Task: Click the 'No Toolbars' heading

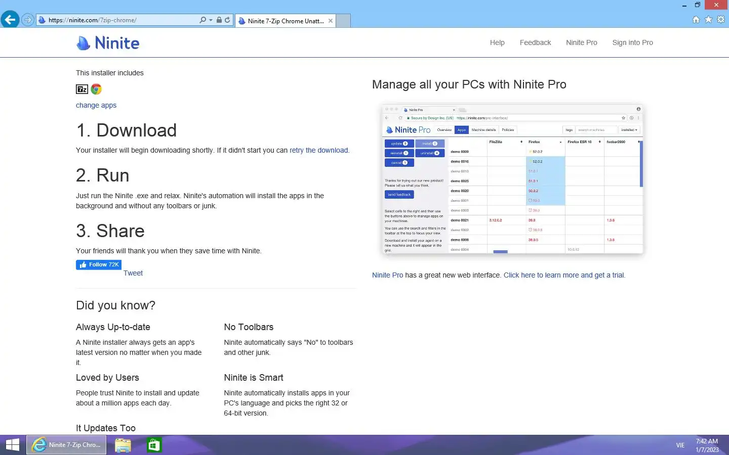Action: click(249, 327)
